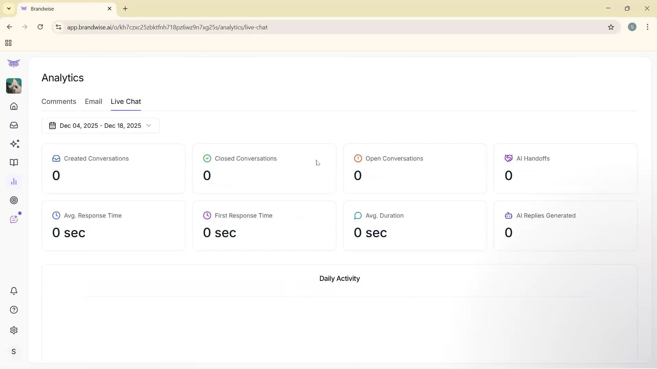Select the Live Chat tab
The image size is (657, 369).
click(126, 101)
